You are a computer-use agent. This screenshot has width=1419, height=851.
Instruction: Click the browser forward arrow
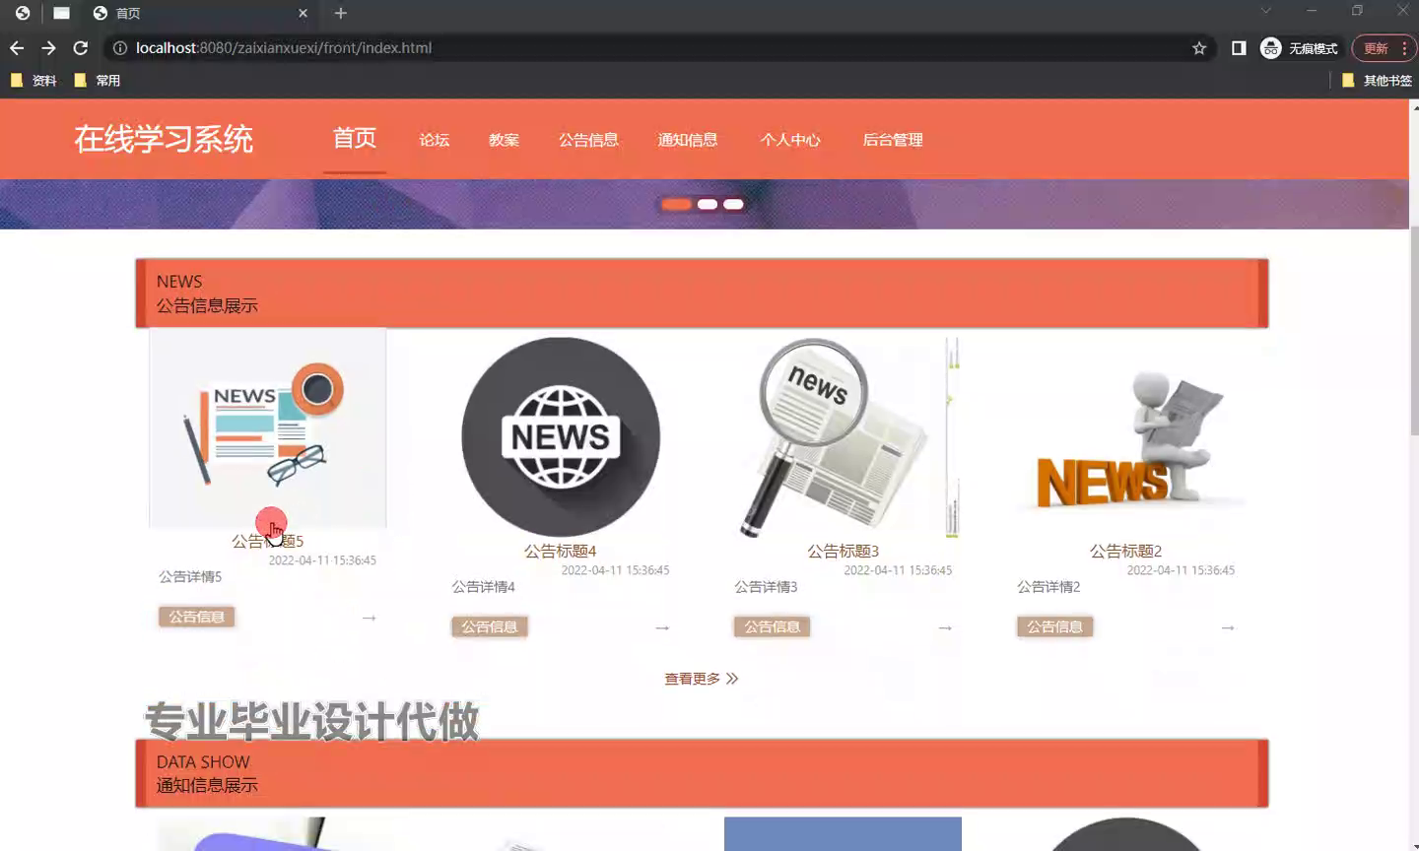[x=48, y=48]
